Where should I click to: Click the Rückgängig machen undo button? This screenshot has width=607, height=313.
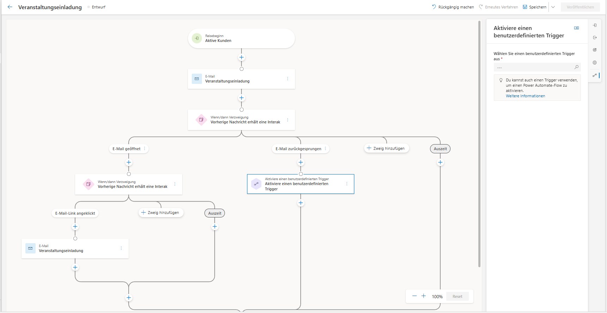pos(453,7)
